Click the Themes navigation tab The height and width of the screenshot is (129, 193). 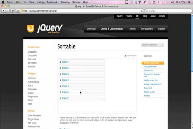(132, 29)
